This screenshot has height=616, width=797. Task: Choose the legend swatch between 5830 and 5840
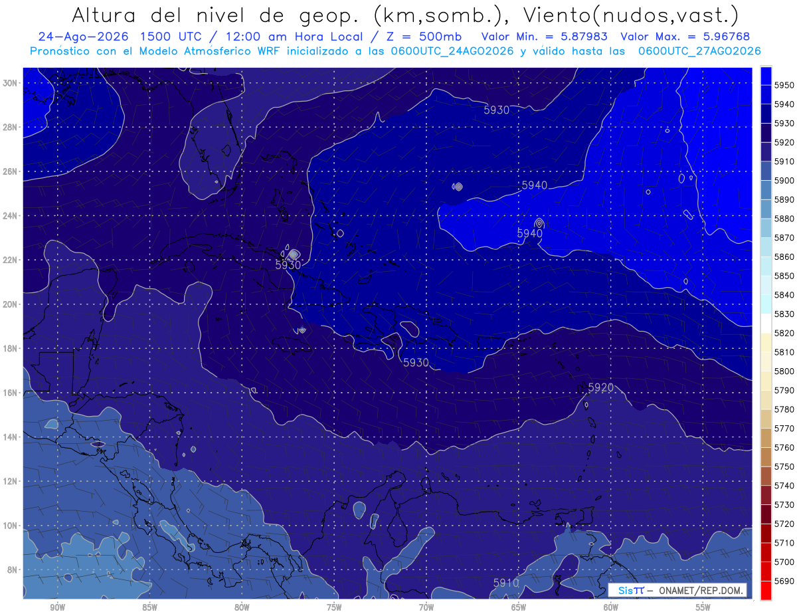(766, 304)
